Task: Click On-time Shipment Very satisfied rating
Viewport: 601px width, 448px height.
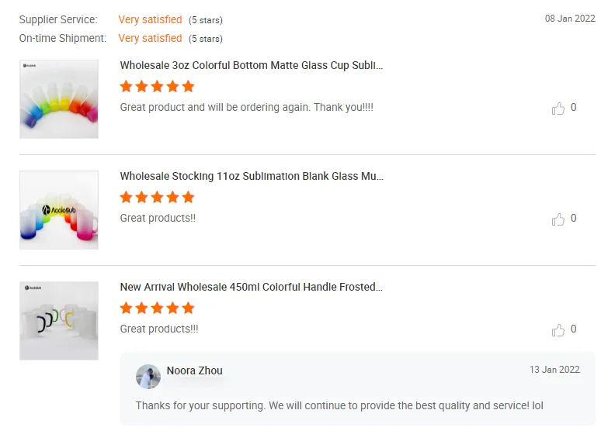Action: [150, 39]
